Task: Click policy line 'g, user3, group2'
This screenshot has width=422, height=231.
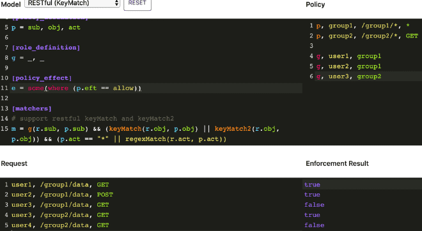Action: coord(348,77)
